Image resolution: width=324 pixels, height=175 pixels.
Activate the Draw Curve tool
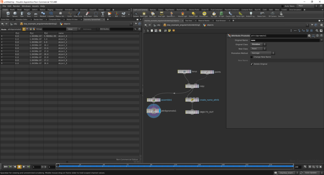pos(78,14)
